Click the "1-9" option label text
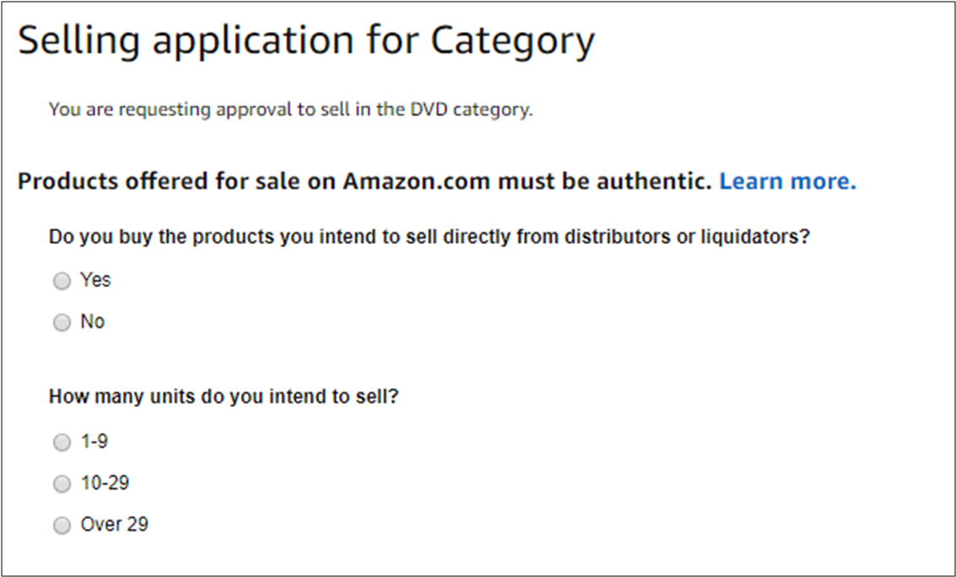 (94, 441)
